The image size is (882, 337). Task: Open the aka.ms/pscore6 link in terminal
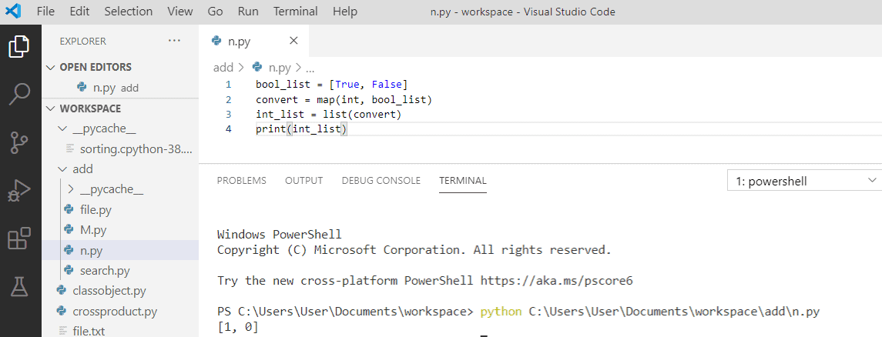coord(557,280)
